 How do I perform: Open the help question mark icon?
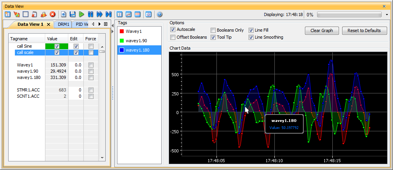click(159, 14)
